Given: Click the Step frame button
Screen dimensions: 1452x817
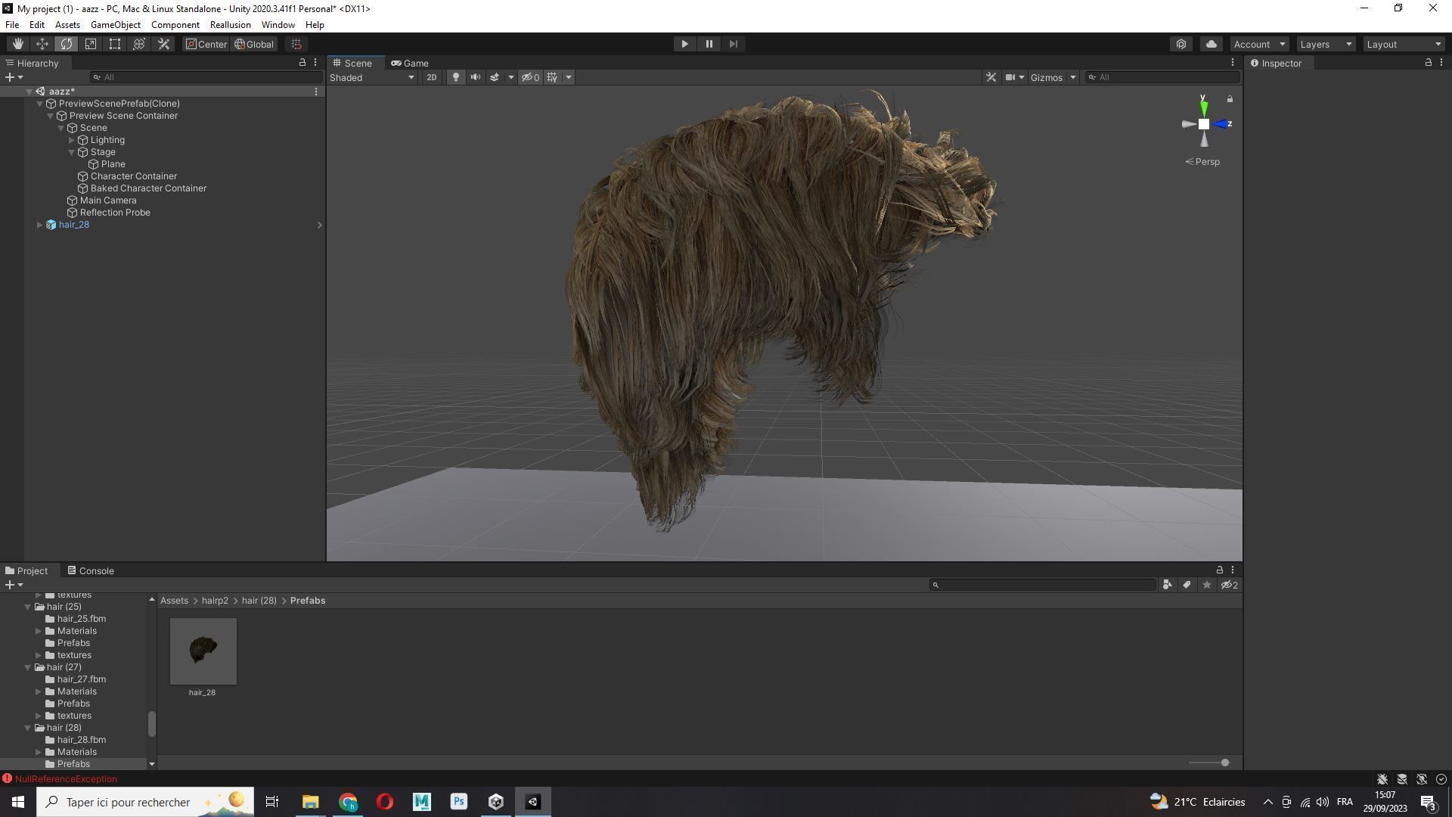Looking at the screenshot, I should point(733,44).
